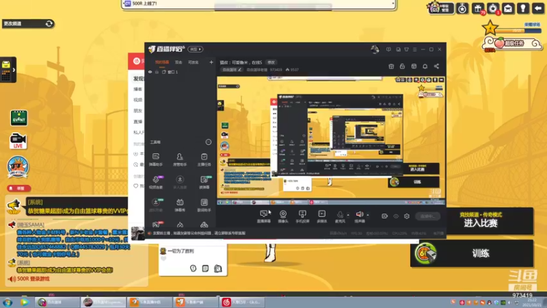Select the 窗口 1 source row
The width and height of the screenshot is (547, 308).
click(181, 72)
